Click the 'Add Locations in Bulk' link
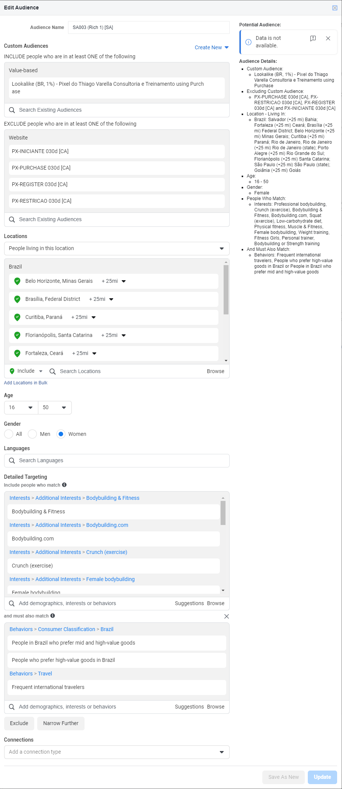Screen dimensions: 342x789 26,383
